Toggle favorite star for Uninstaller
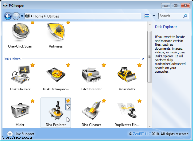 click(x=139, y=65)
